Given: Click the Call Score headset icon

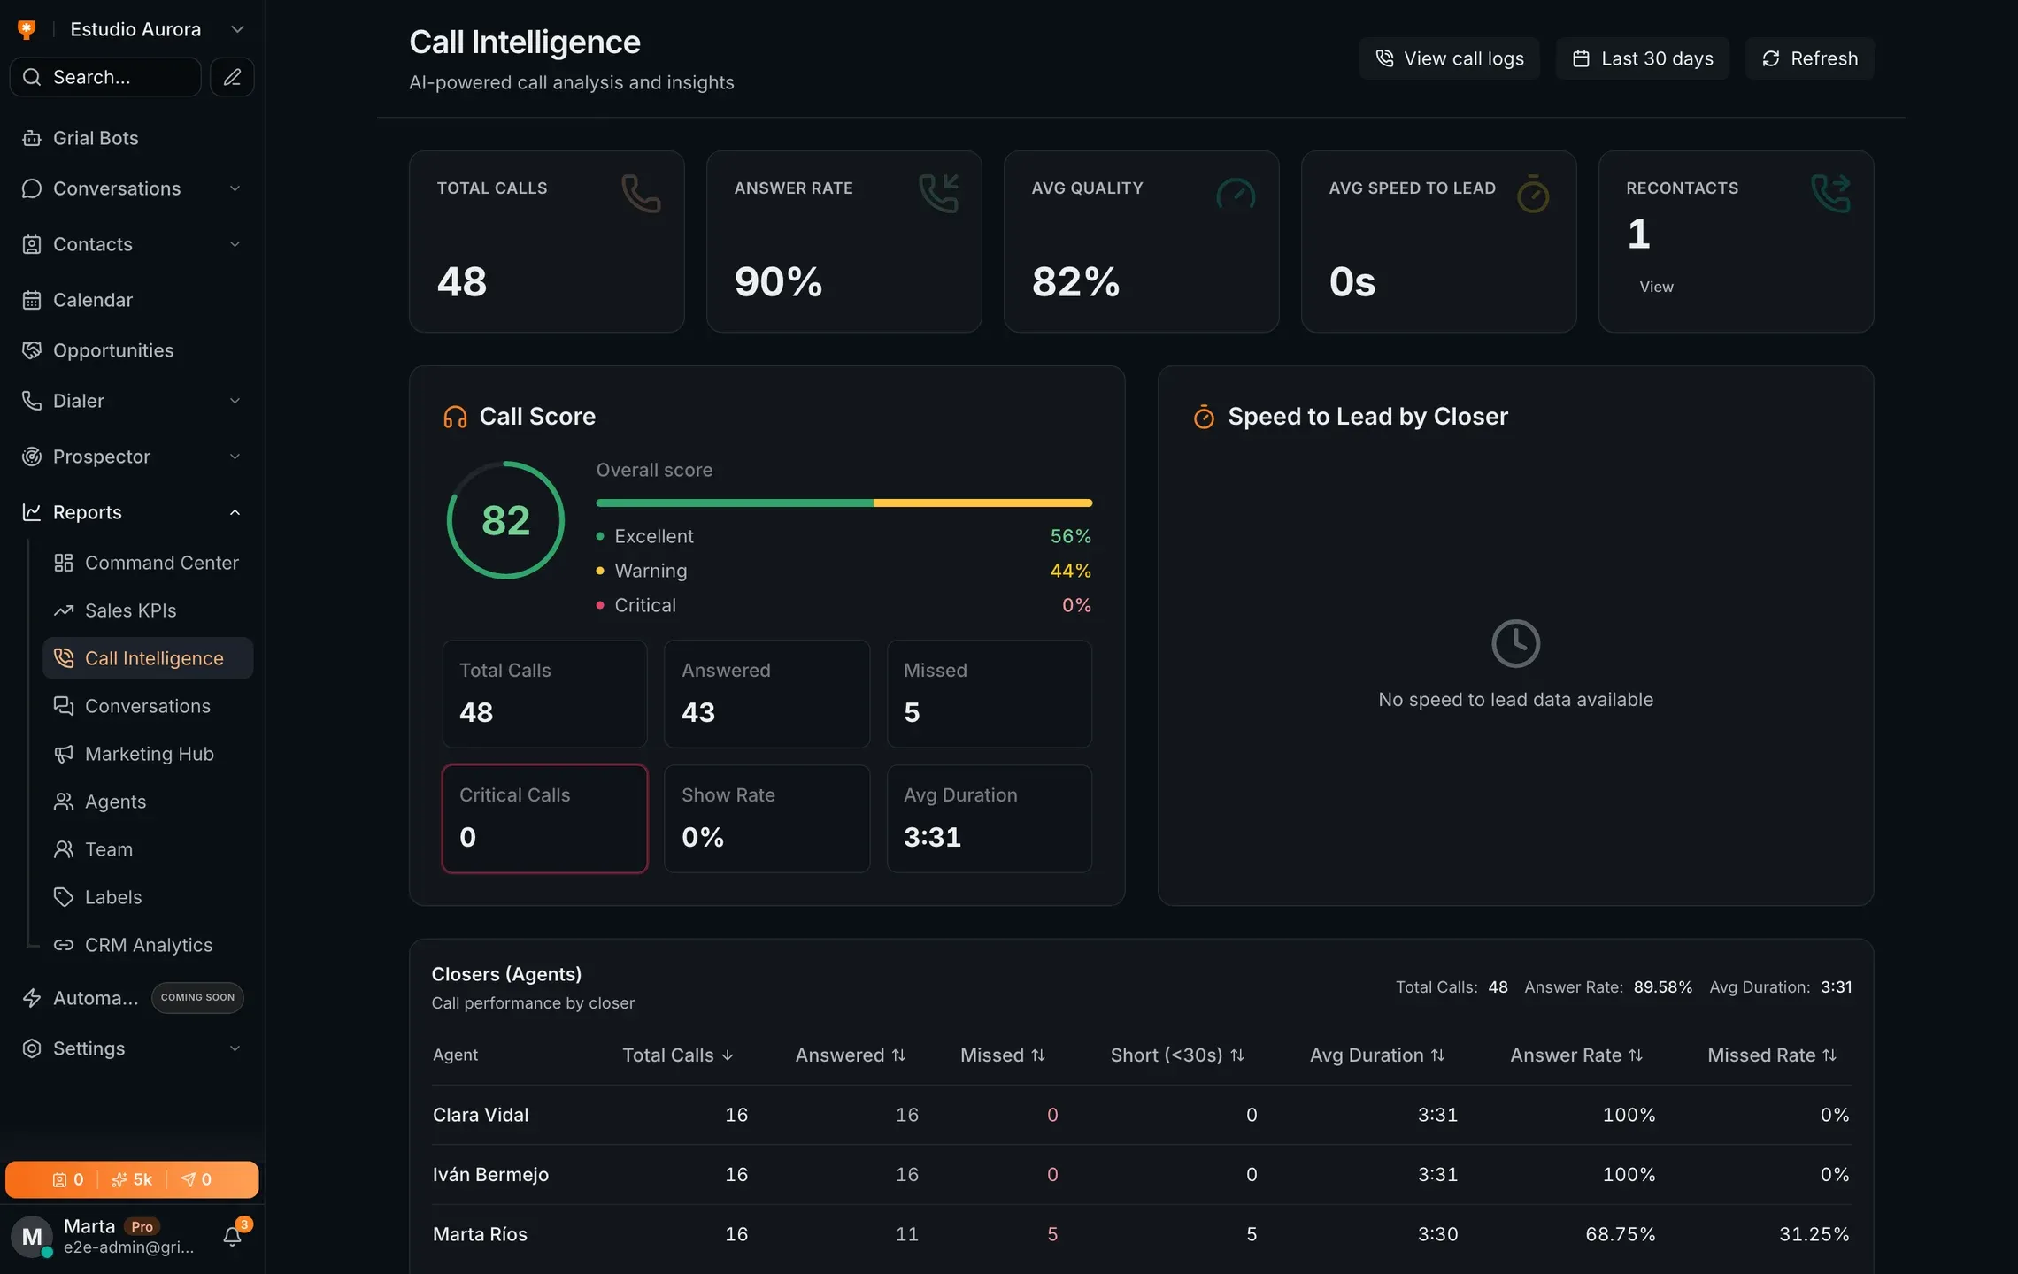Looking at the screenshot, I should click(455, 417).
